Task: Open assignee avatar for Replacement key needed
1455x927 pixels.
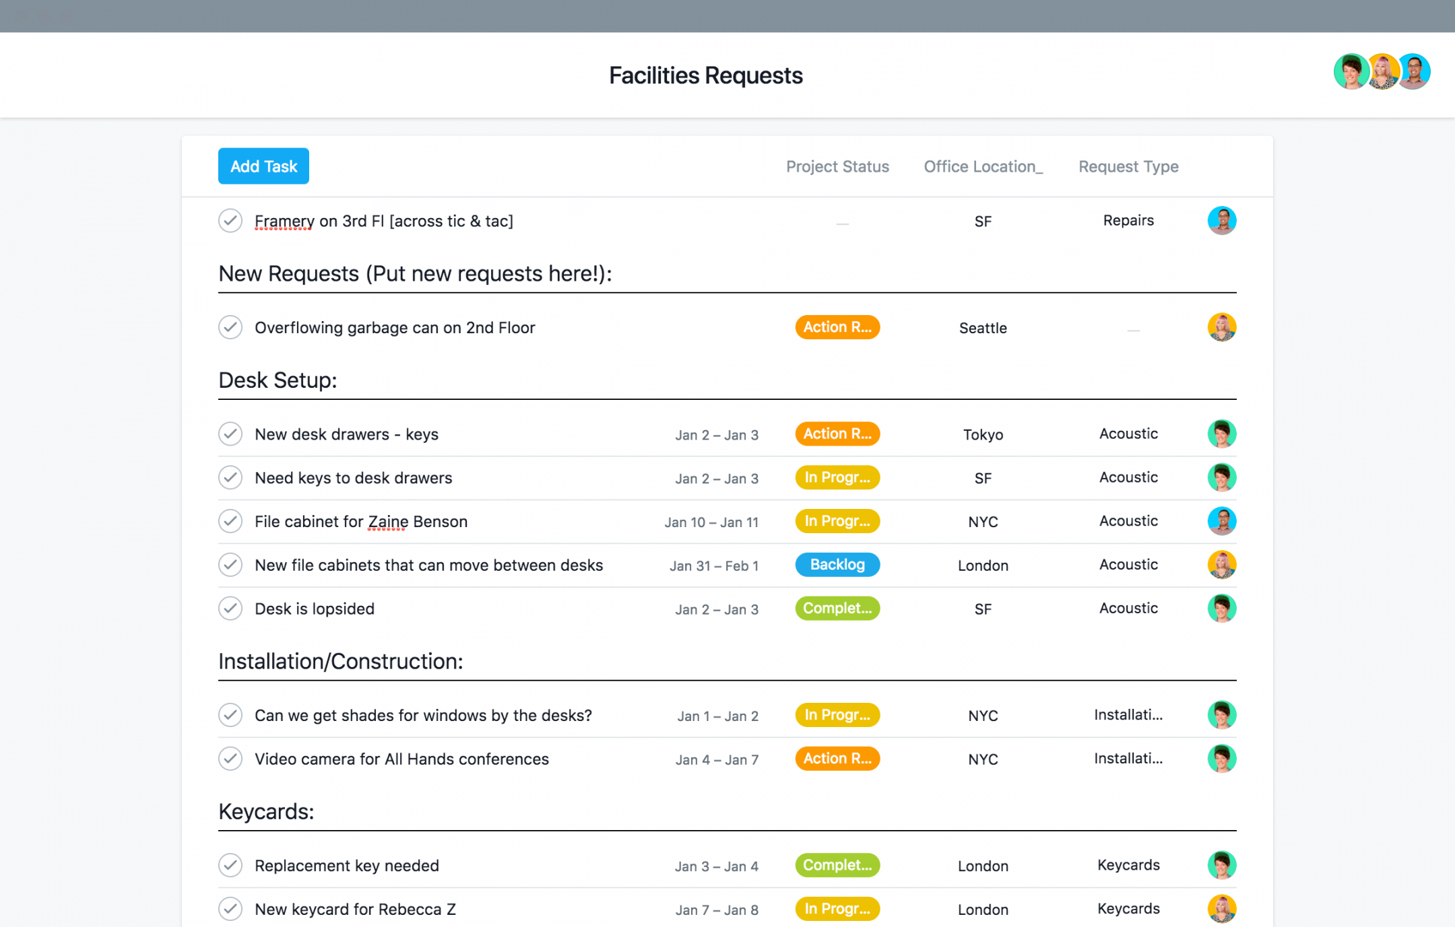Action: click(1221, 865)
